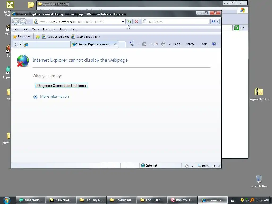This screenshot has height=204, width=272.
Task: Click the Stop loading red X icon
Action: [x=137, y=22]
